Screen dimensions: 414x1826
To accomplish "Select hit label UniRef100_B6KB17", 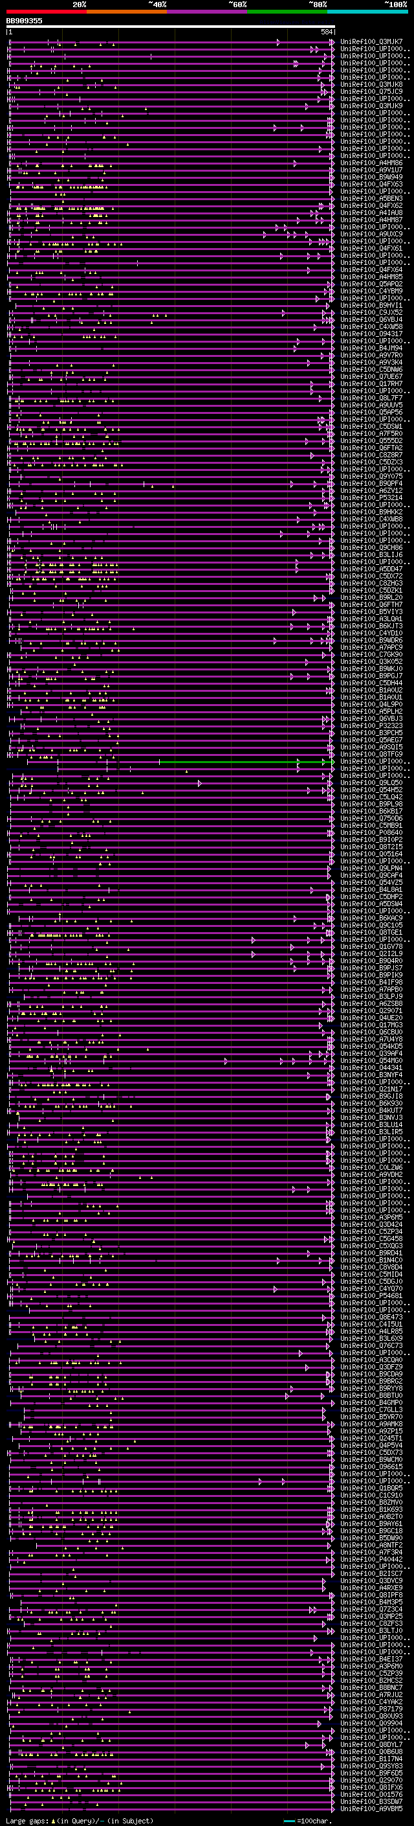I will [371, 812].
